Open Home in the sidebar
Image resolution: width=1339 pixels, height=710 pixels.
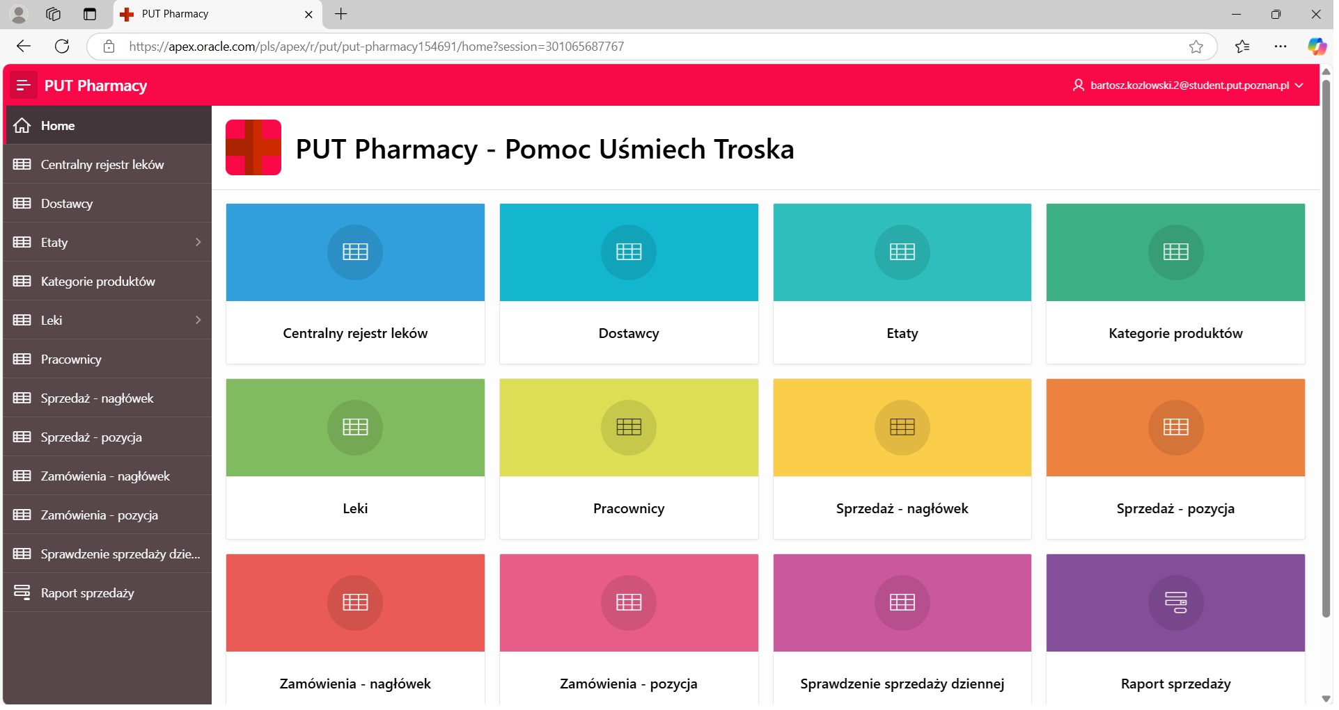pyautogui.click(x=108, y=126)
